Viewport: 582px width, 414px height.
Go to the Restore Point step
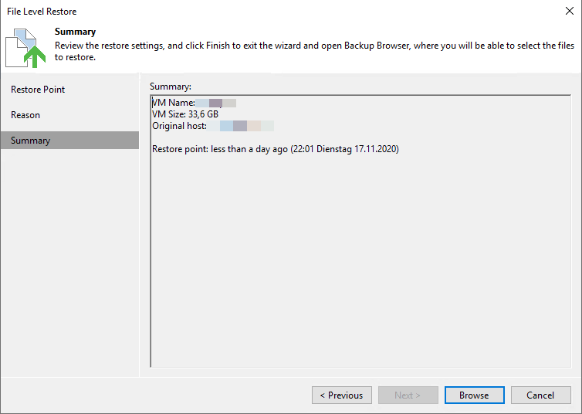(38, 90)
